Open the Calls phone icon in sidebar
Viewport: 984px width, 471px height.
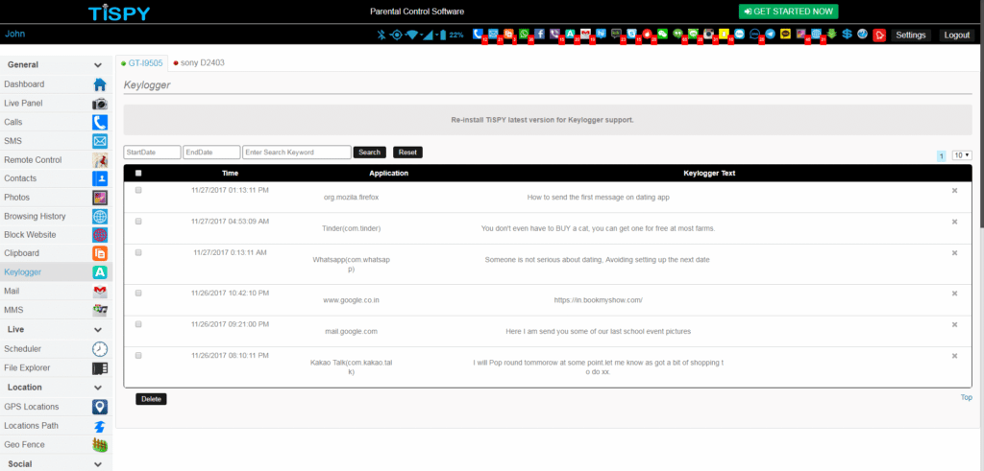(100, 122)
